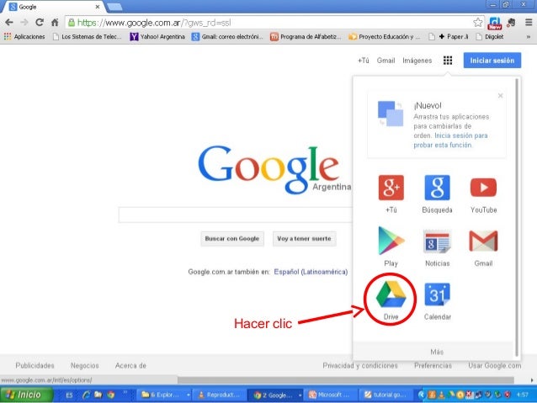Open the Diigolet bookmark
537x403 pixels.
point(490,36)
